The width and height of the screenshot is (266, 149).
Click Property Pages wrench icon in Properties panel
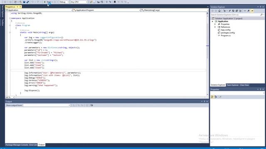(220, 97)
